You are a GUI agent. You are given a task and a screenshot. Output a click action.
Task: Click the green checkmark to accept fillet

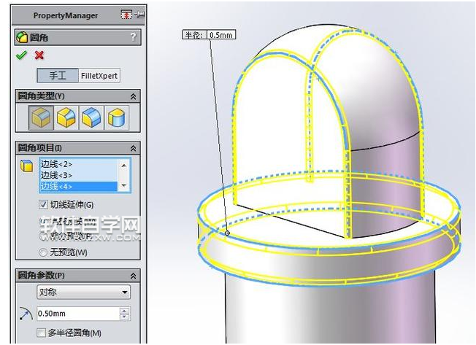[x=22, y=55]
